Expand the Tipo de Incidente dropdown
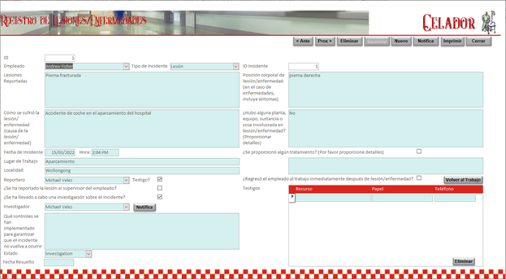 pyautogui.click(x=236, y=66)
